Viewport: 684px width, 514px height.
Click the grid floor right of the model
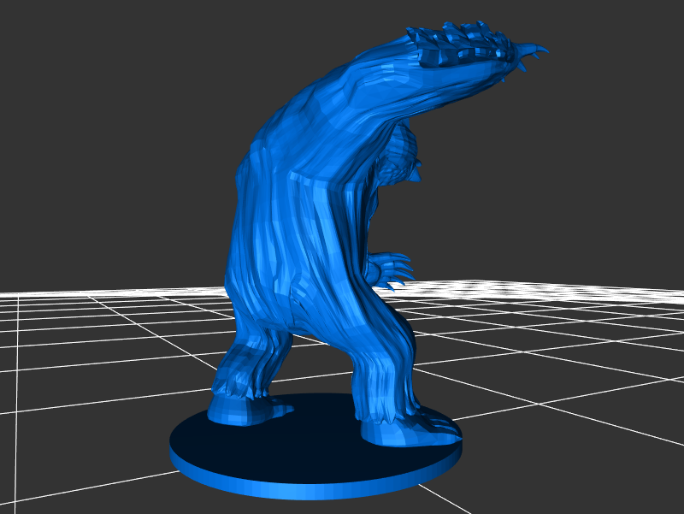coord(556,359)
